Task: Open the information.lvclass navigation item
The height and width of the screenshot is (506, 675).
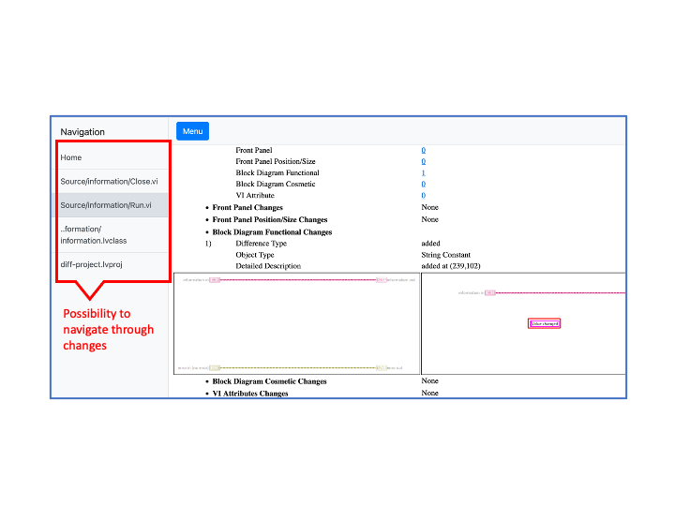Action: click(93, 234)
